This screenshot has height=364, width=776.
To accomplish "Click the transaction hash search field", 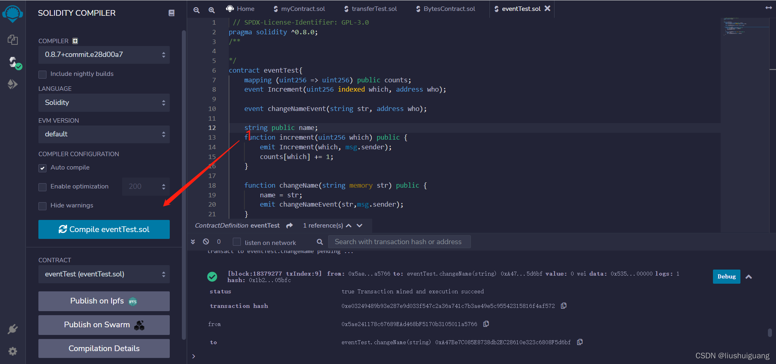I will pyautogui.click(x=399, y=241).
